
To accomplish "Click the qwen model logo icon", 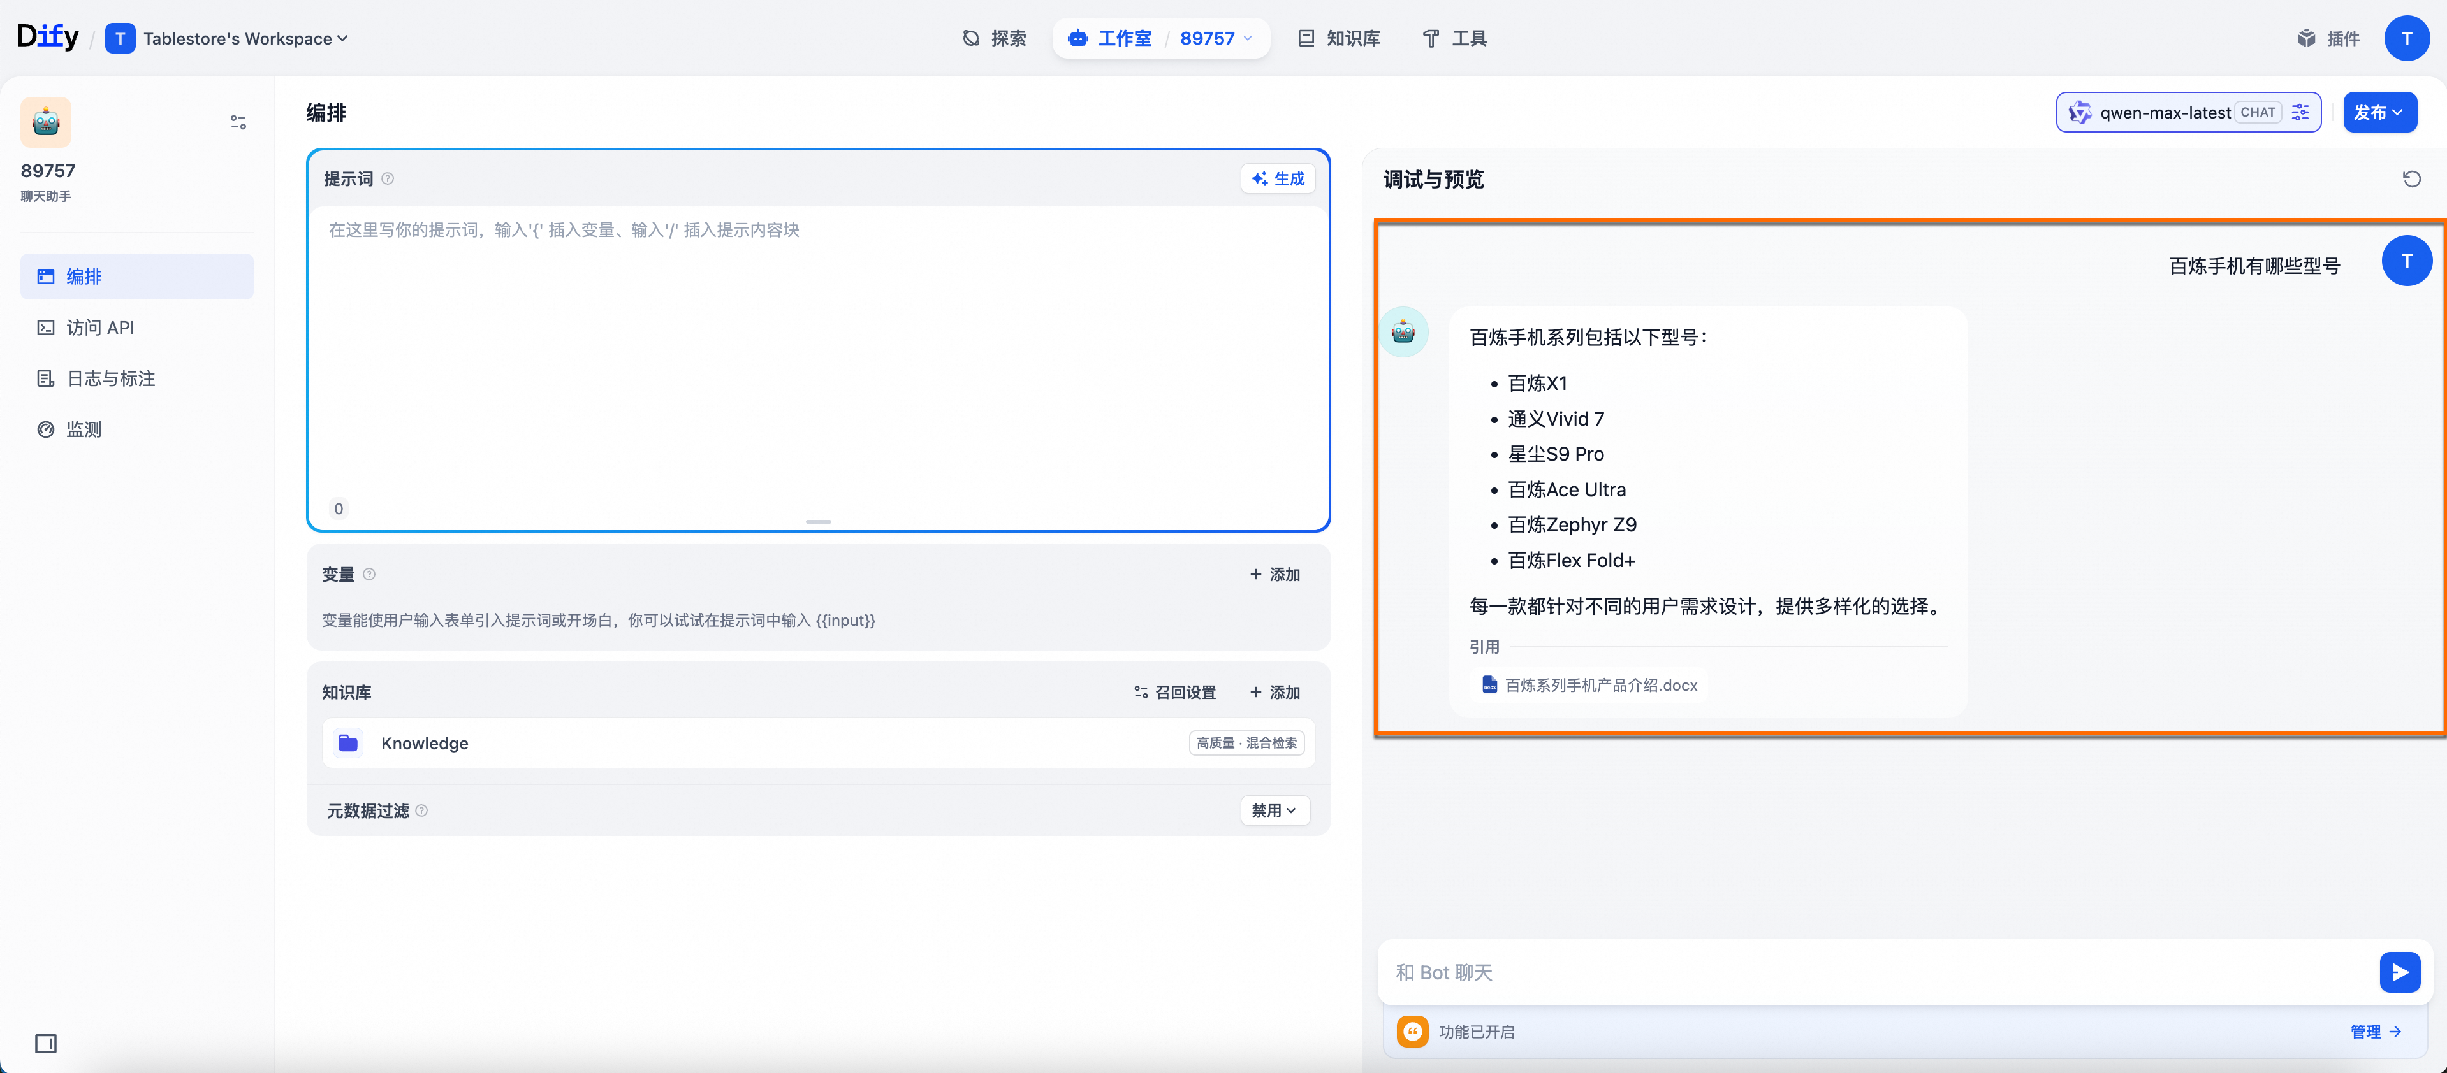I will (2079, 112).
